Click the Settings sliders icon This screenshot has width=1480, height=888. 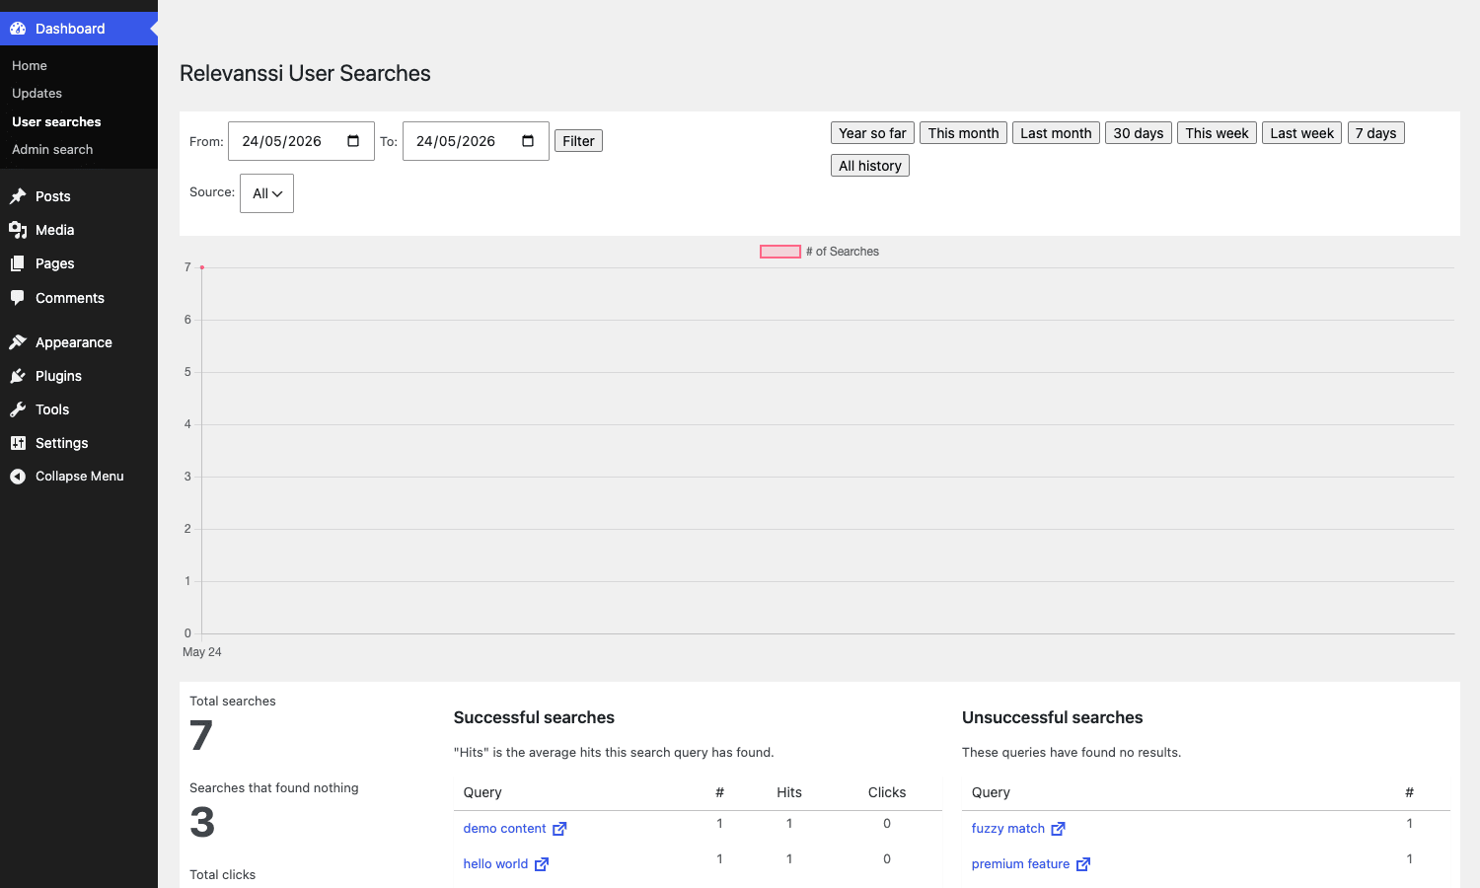pyautogui.click(x=18, y=443)
